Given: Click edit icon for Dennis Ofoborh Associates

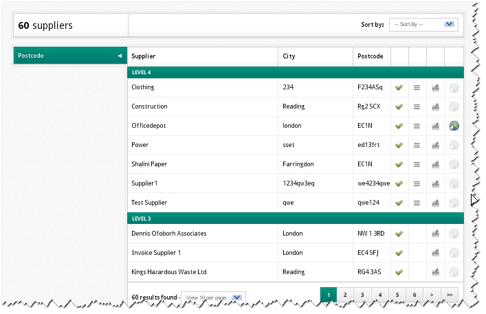Looking at the screenshot, I should tap(435, 234).
